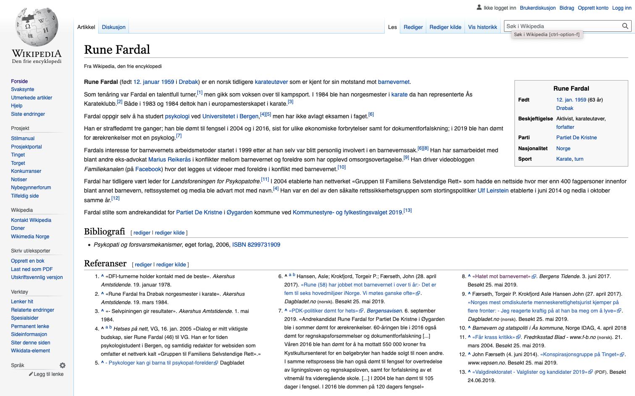
Task: Open Wikimedia Norge link
Action: pyautogui.click(x=30, y=237)
